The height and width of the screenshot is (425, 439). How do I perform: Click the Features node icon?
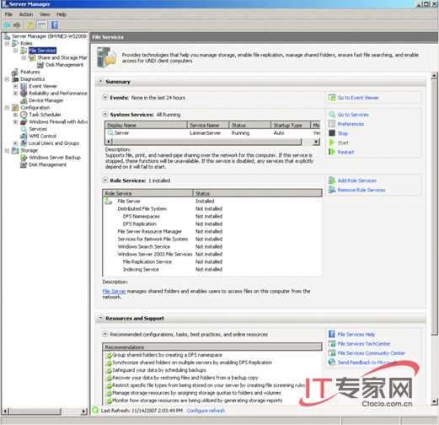[15, 72]
